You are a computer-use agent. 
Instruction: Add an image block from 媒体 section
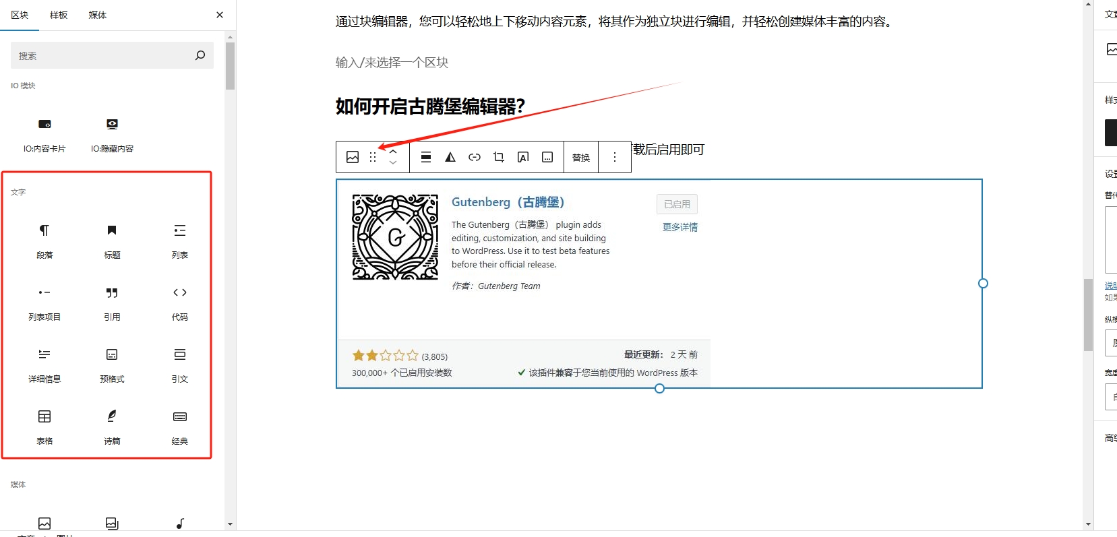[x=44, y=524]
